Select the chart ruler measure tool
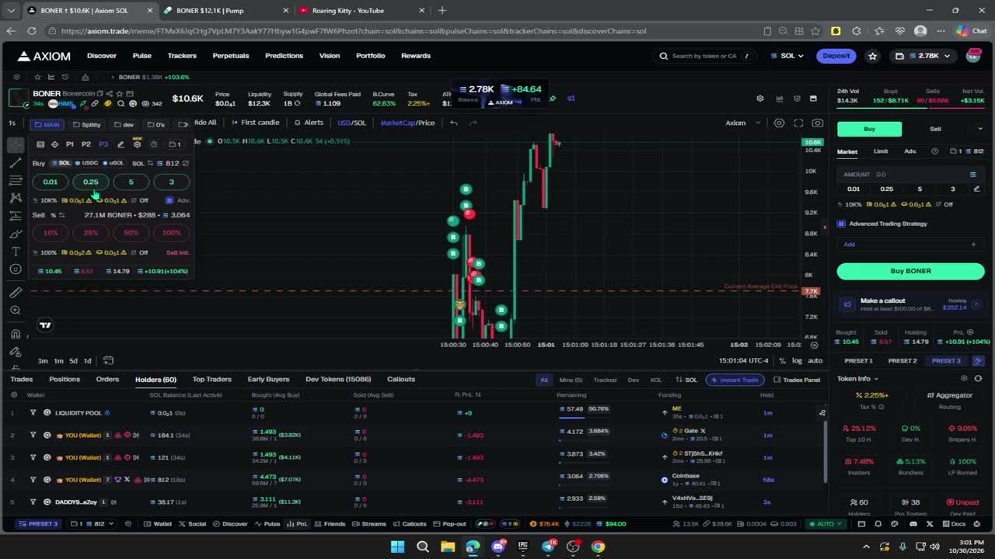The image size is (995, 559). 16,293
